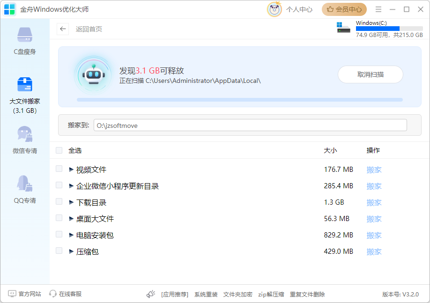Expand the 企业微信小程序更新目录 row
This screenshot has height=303, width=430.
click(71, 186)
